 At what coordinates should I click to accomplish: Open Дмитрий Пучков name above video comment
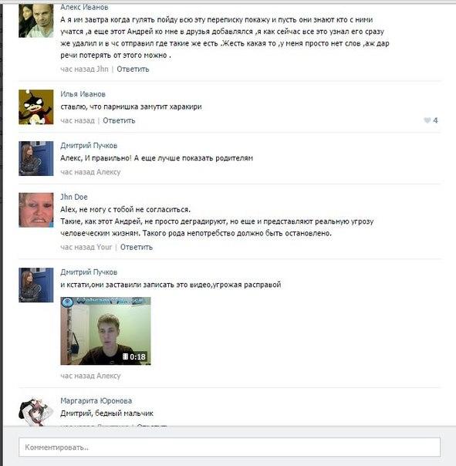(89, 272)
